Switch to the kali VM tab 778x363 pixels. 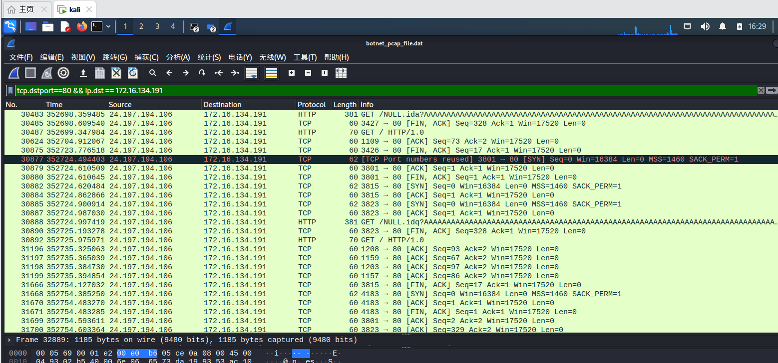pos(75,9)
